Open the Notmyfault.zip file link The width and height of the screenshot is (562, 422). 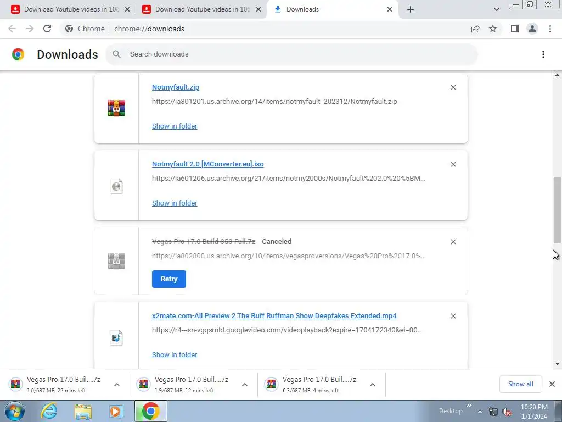[x=176, y=87]
